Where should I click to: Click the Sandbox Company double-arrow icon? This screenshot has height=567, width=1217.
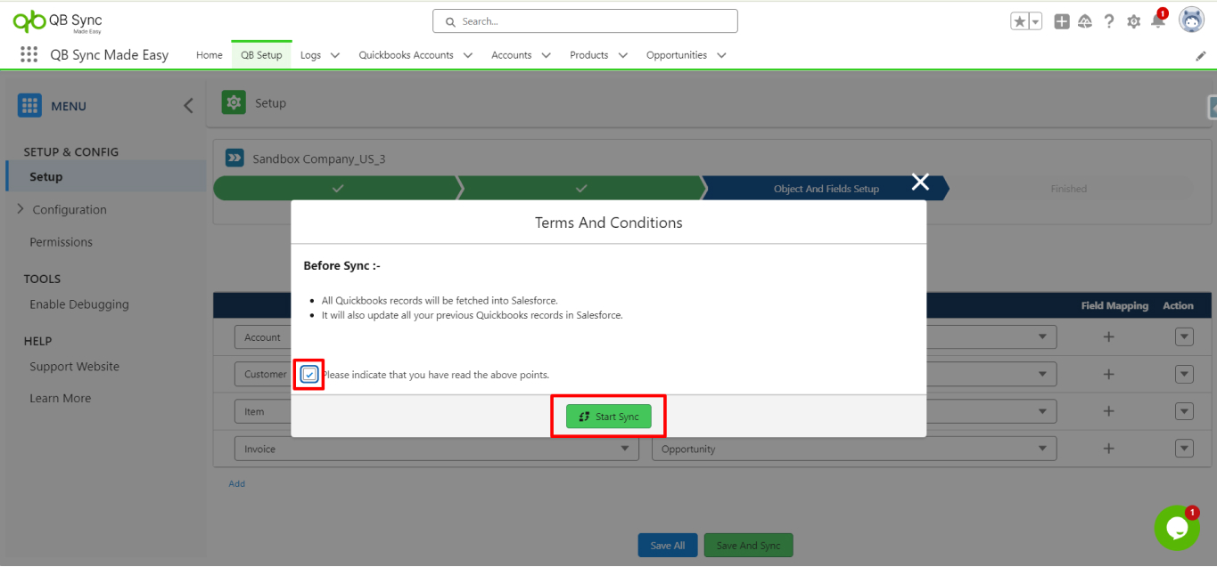coord(234,158)
